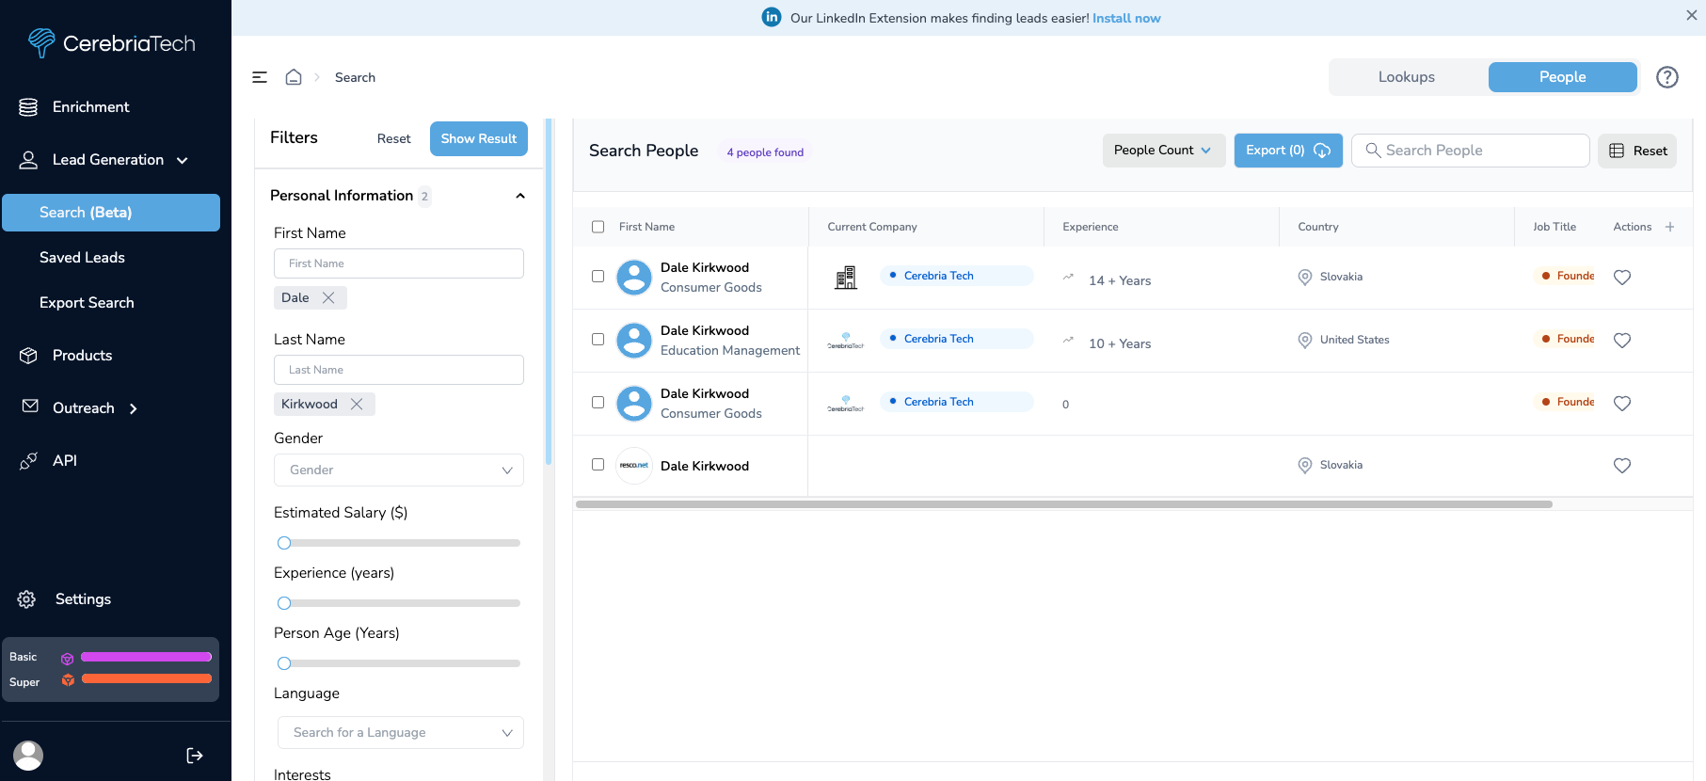Click the table horizontal scrollbar

point(1063,504)
